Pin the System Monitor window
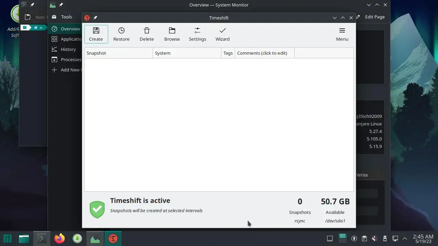The image size is (438, 246). click(x=61, y=5)
